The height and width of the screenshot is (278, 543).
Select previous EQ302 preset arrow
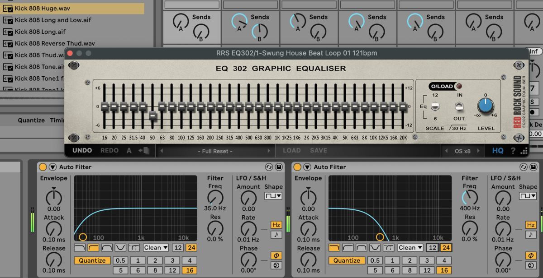pos(162,151)
